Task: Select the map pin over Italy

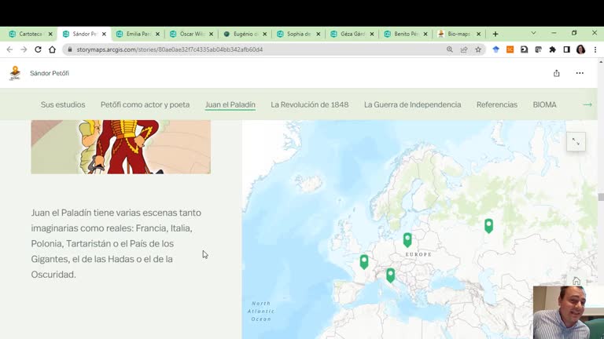Action: click(391, 275)
